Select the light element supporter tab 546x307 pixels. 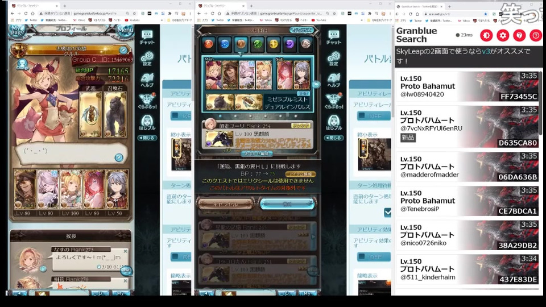274,44
